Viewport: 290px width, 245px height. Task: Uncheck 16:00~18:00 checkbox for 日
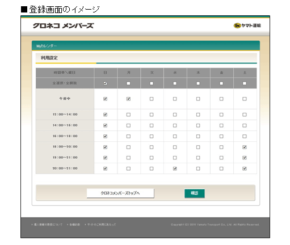[105, 136]
